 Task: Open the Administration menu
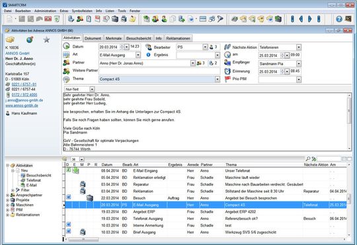coord(45,11)
